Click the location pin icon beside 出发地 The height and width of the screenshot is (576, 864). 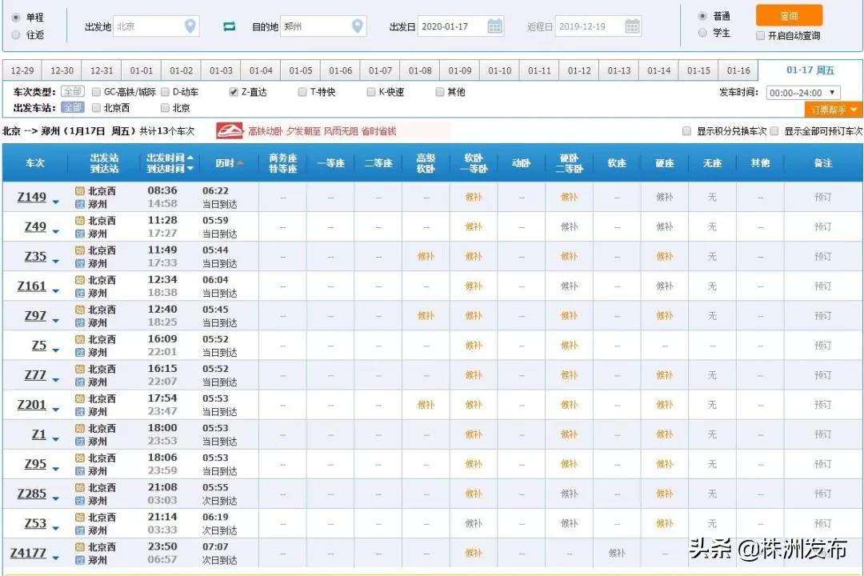tap(190, 25)
